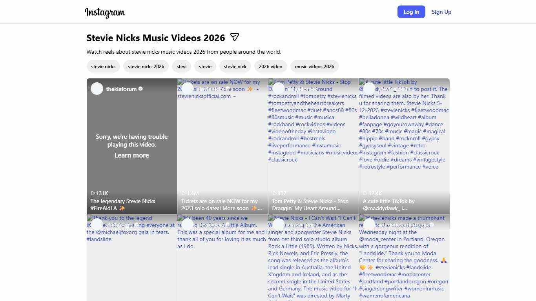Open the Sign Up link
Image resolution: width=536 pixels, height=301 pixels.
point(441,12)
